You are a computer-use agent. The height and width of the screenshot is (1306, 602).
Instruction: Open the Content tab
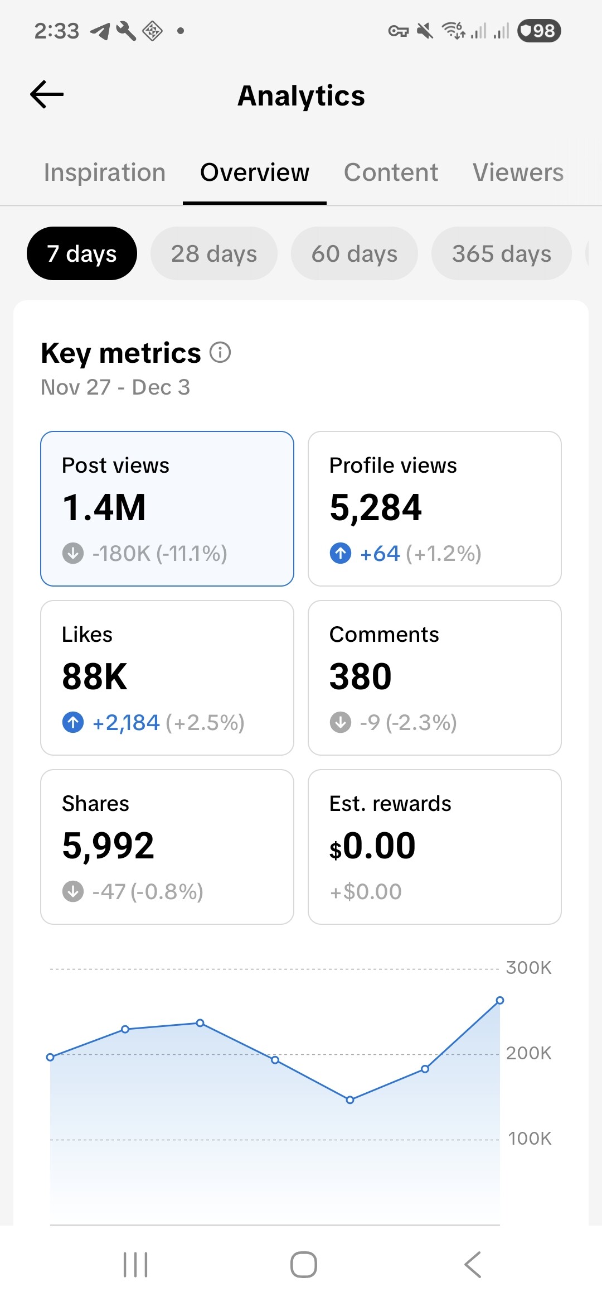[391, 172]
